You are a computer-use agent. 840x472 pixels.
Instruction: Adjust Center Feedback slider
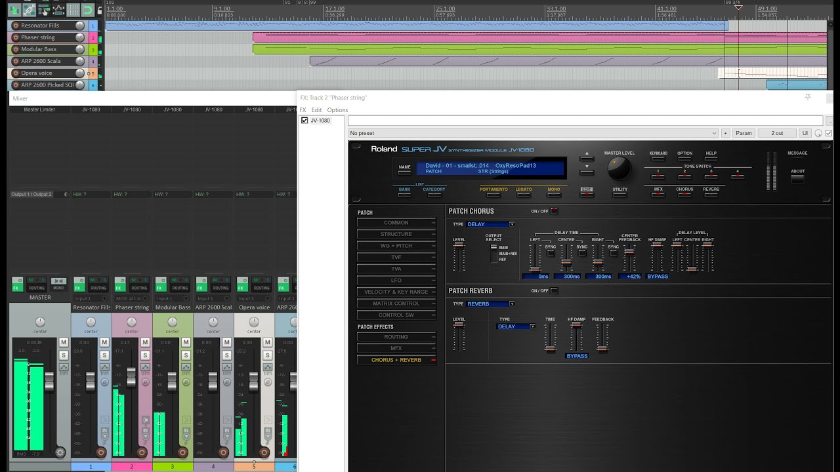pyautogui.click(x=629, y=253)
